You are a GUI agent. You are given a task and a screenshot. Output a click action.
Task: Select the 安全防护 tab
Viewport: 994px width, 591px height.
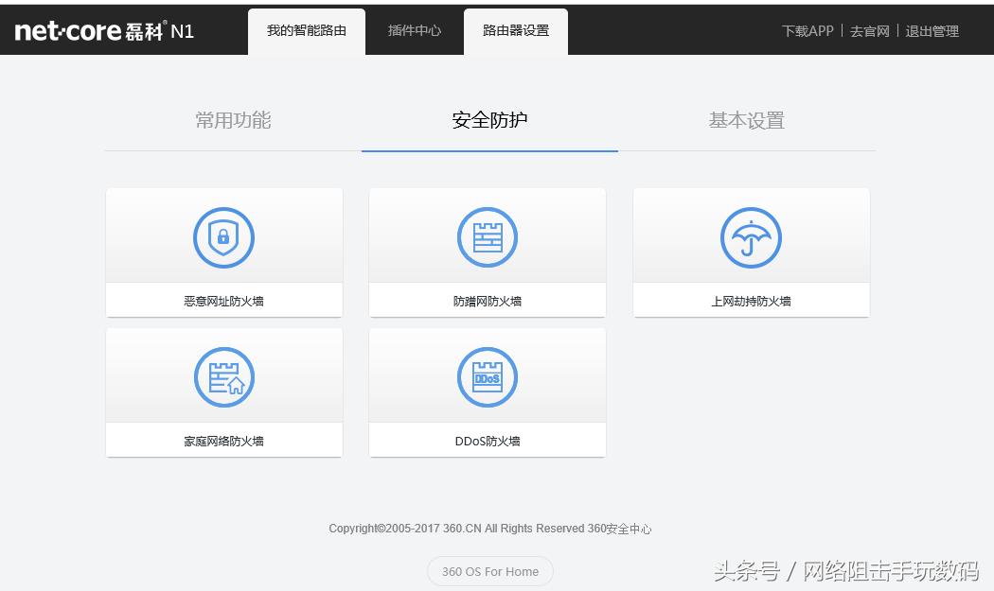[x=488, y=120]
